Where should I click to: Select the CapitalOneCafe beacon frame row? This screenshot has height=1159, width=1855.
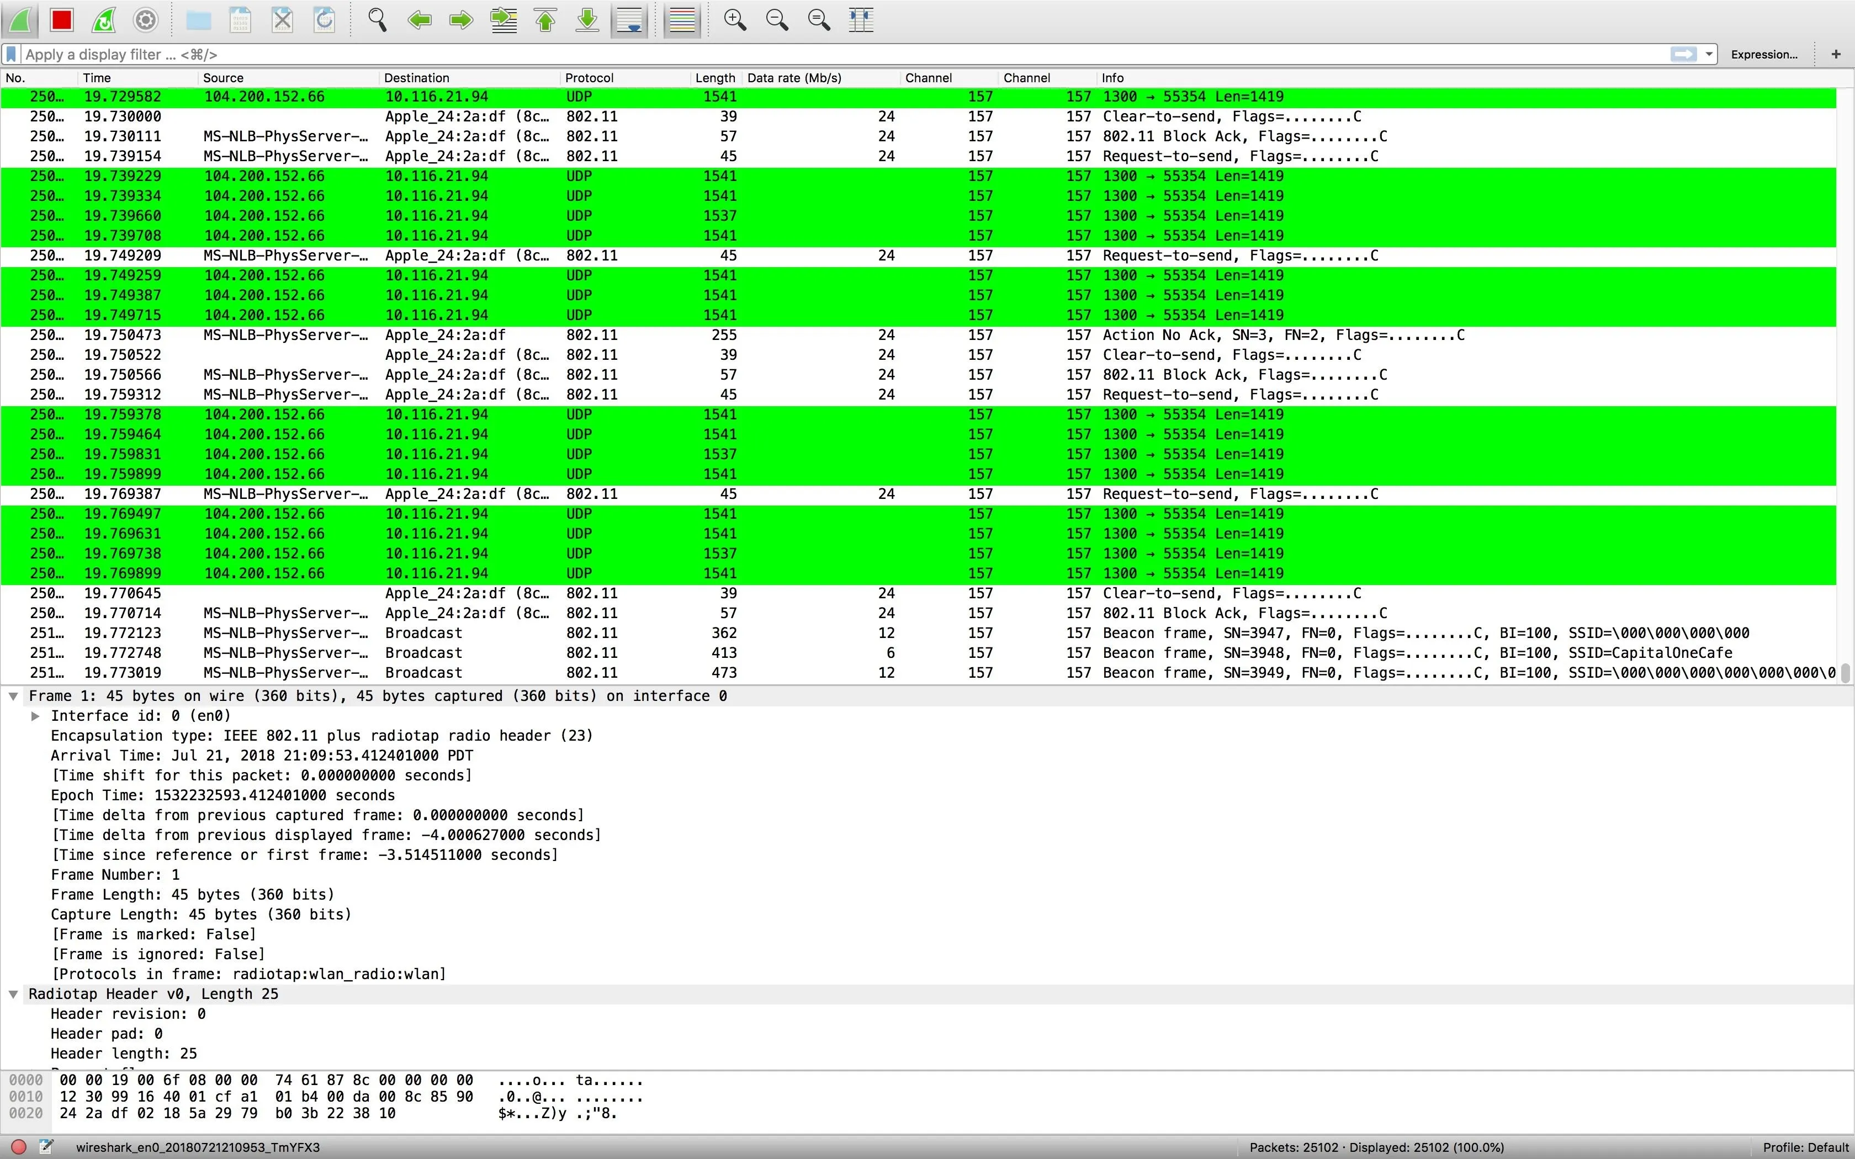pyautogui.click(x=918, y=653)
